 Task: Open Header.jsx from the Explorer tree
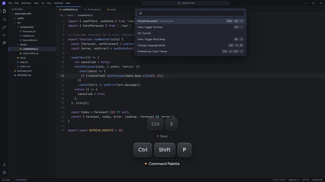[32, 36]
